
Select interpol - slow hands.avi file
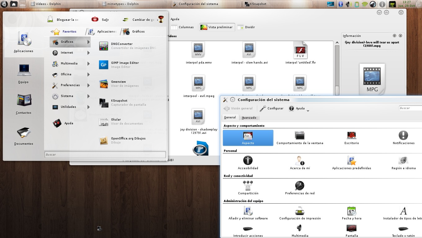tap(249, 53)
